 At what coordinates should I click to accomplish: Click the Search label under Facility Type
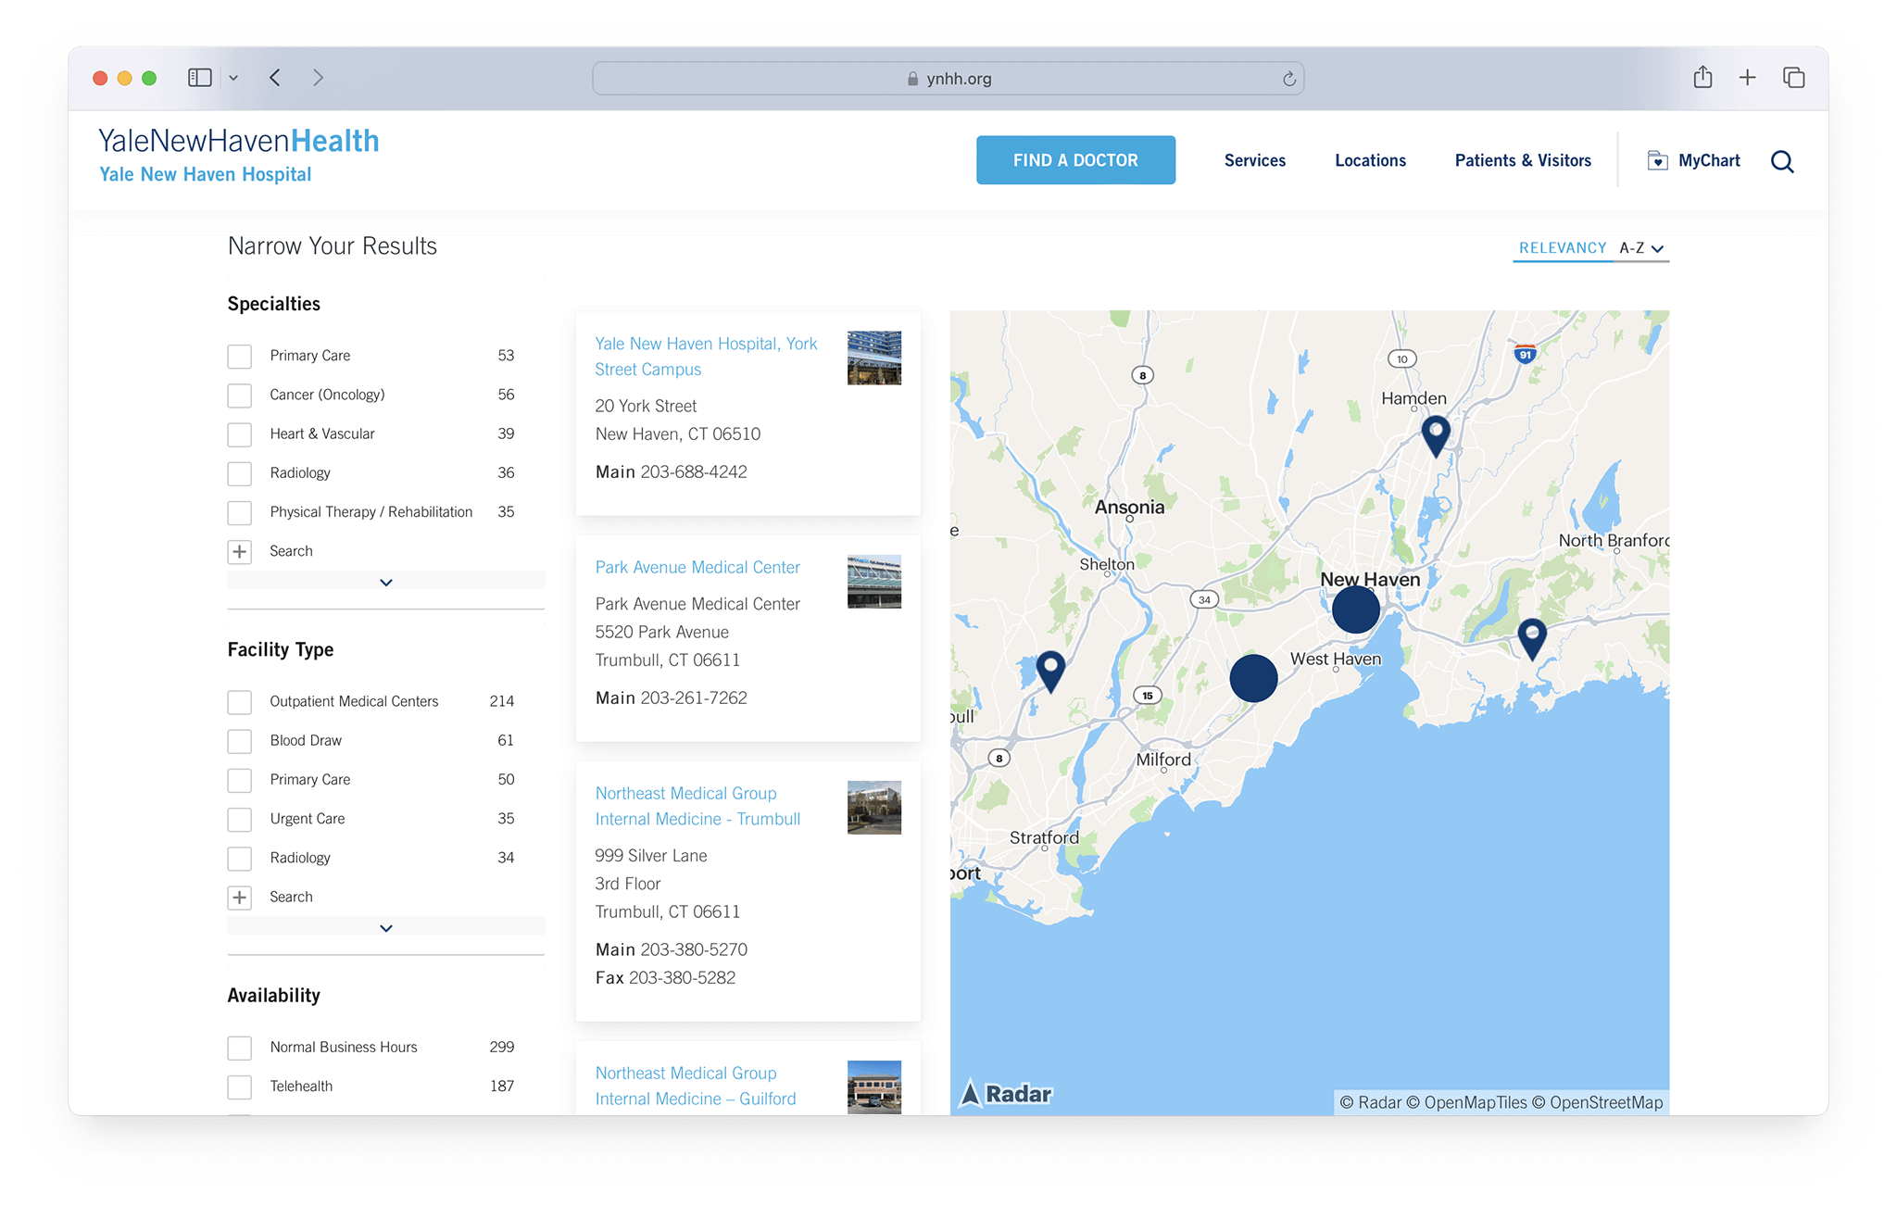291,897
